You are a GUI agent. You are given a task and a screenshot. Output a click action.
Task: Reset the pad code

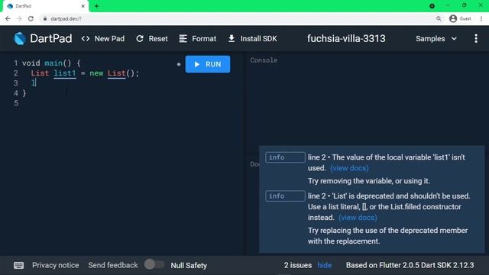point(152,39)
